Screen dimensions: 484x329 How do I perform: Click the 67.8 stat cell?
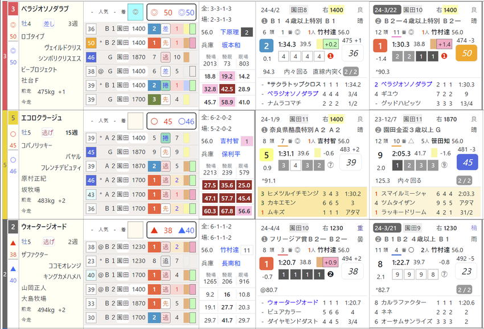227,211
